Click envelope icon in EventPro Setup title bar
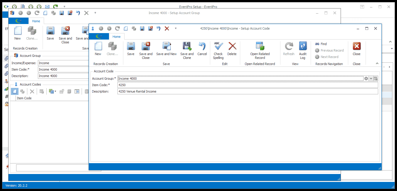Viewport: 397px width, 191px height. 47,6
